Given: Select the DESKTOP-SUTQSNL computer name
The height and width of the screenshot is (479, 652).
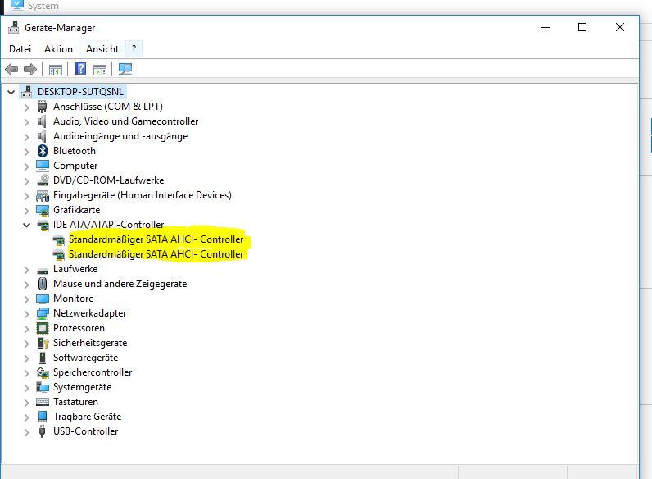Looking at the screenshot, I should [80, 92].
